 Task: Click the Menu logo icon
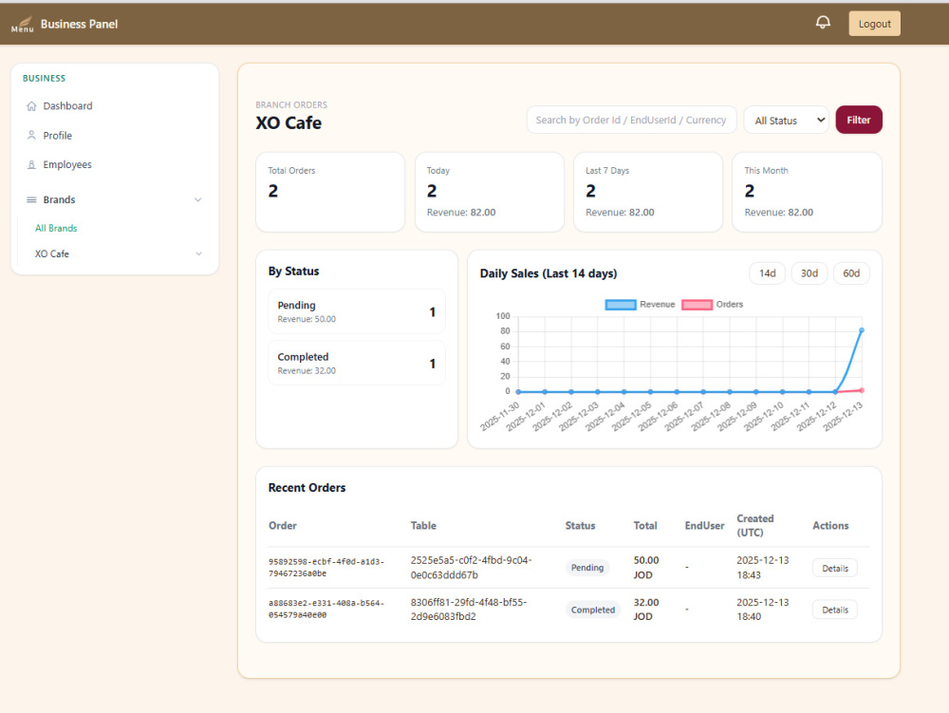pyautogui.click(x=23, y=25)
